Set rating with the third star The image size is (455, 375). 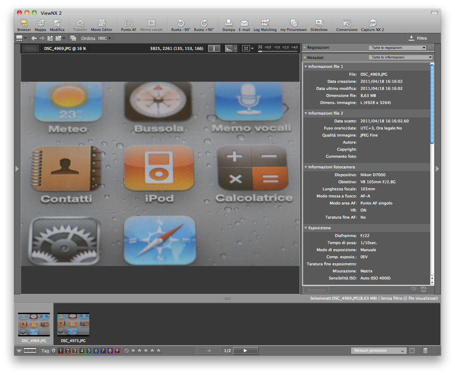point(146,351)
